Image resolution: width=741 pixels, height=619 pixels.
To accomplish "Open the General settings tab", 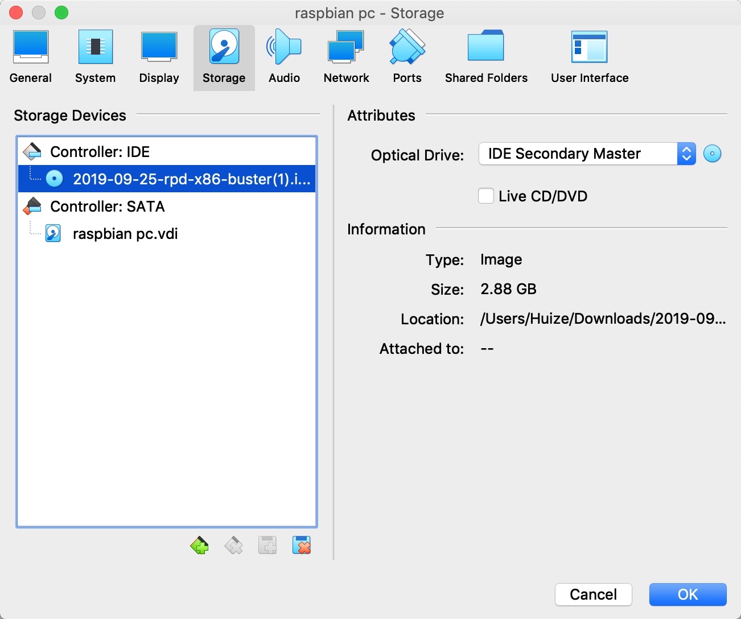I will [x=31, y=57].
